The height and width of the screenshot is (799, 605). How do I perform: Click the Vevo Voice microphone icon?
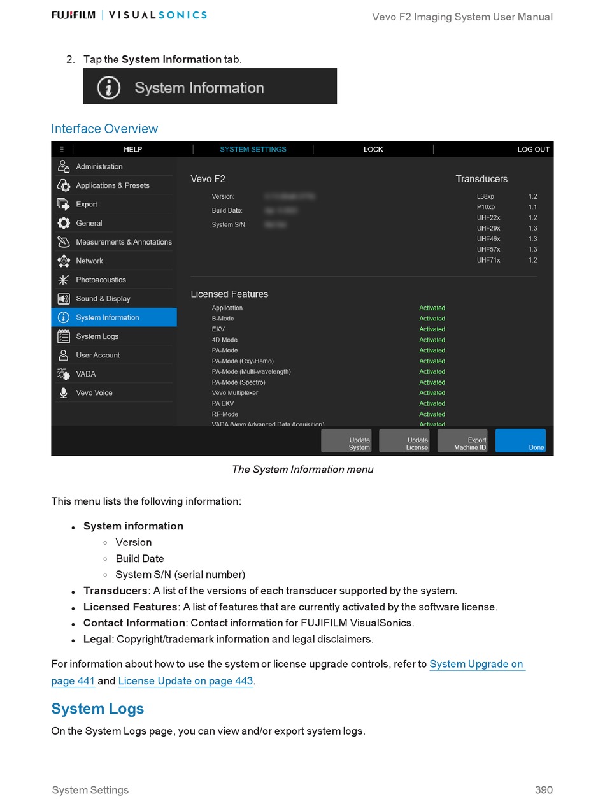pyautogui.click(x=63, y=393)
